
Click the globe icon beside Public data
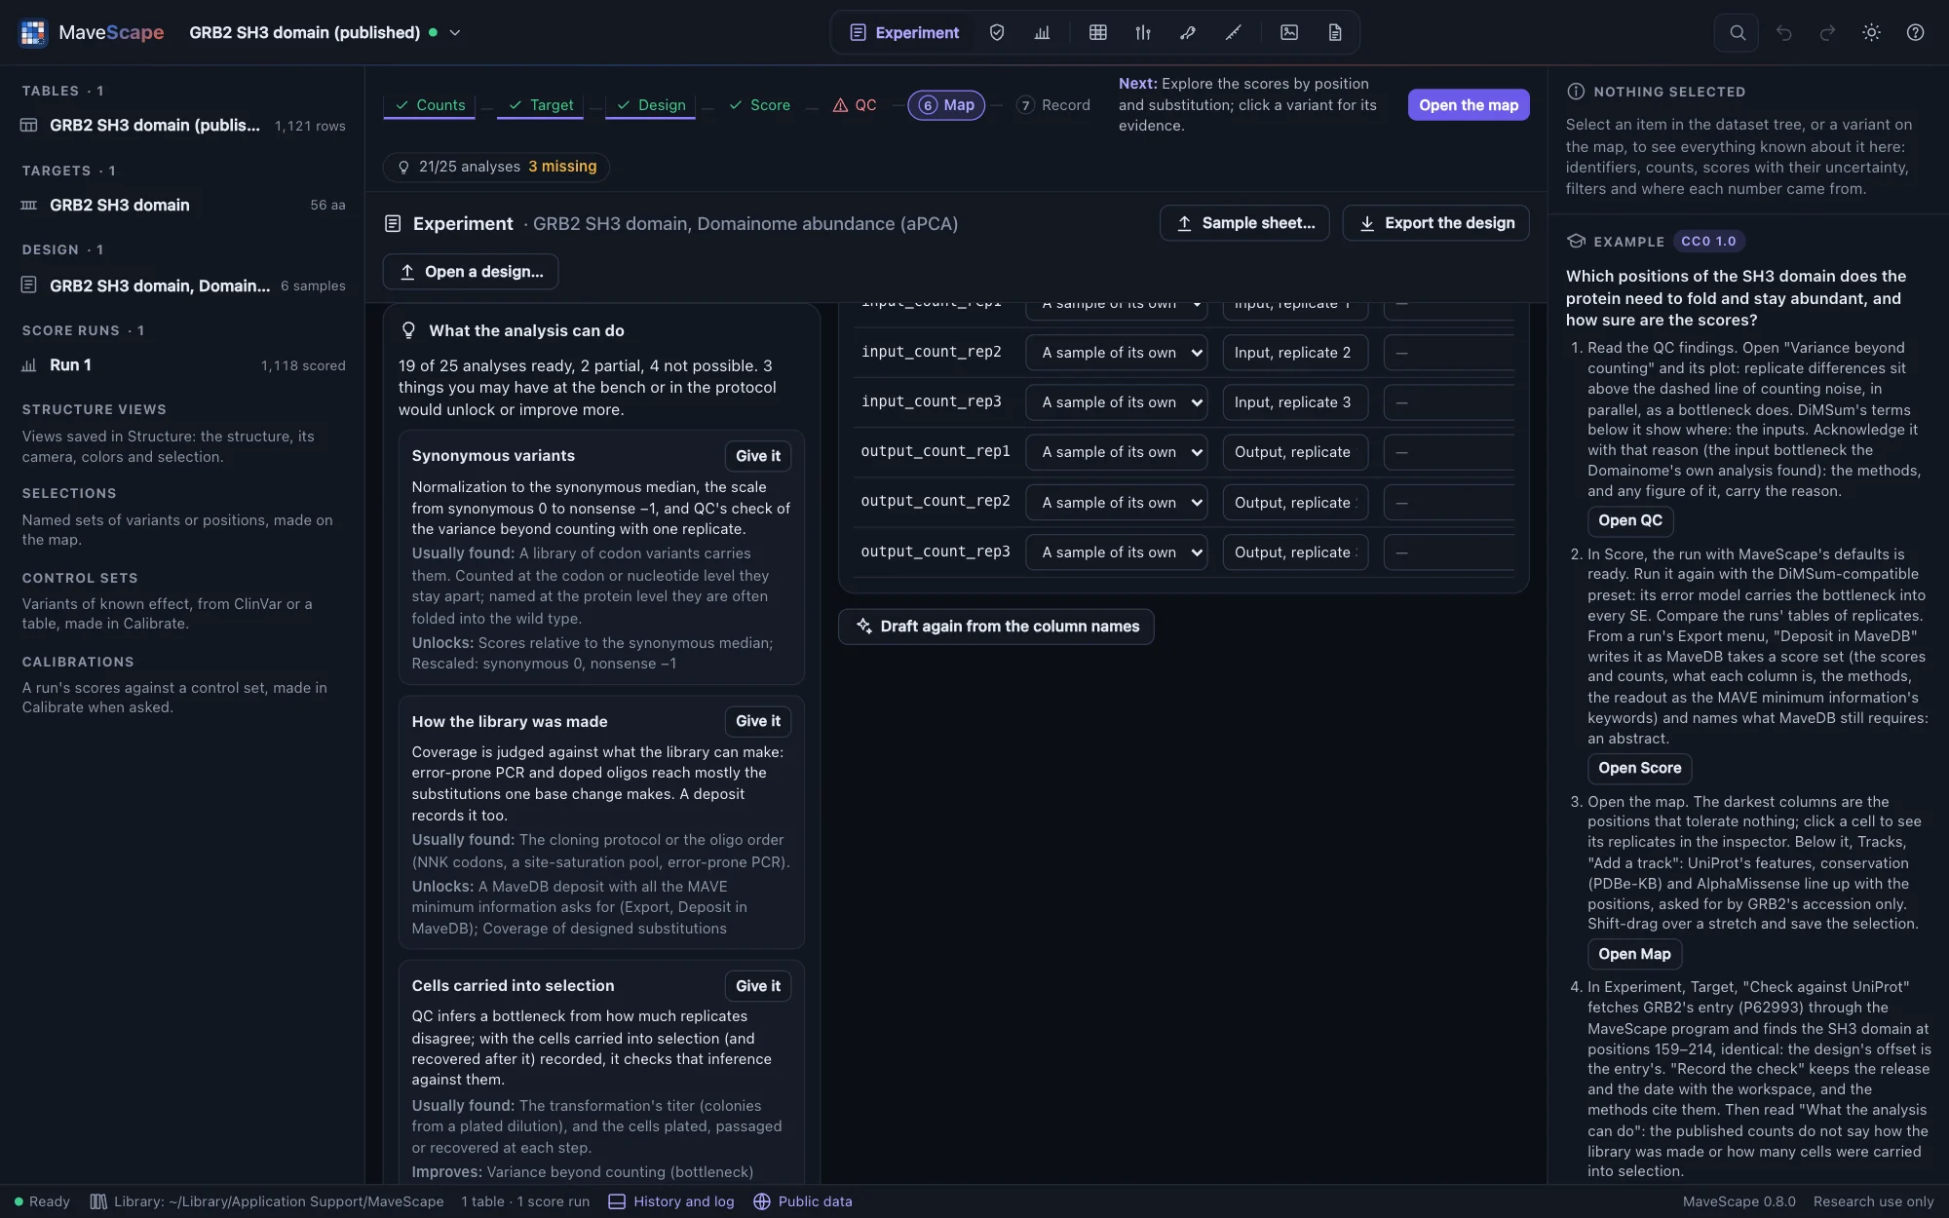point(762,1201)
